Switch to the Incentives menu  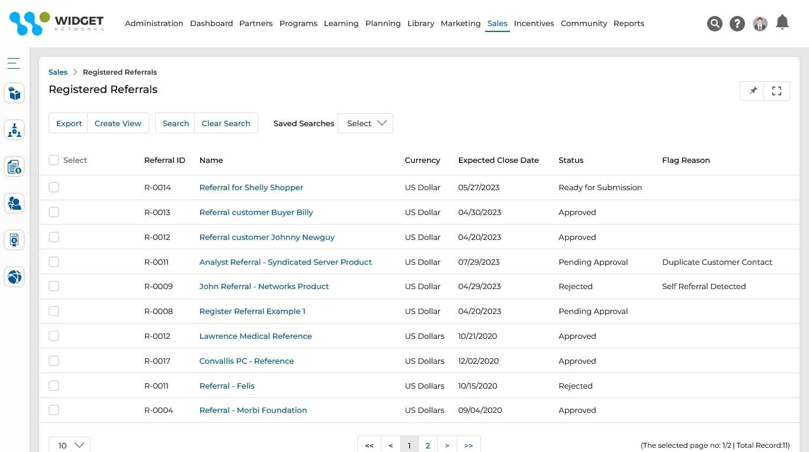pos(534,23)
